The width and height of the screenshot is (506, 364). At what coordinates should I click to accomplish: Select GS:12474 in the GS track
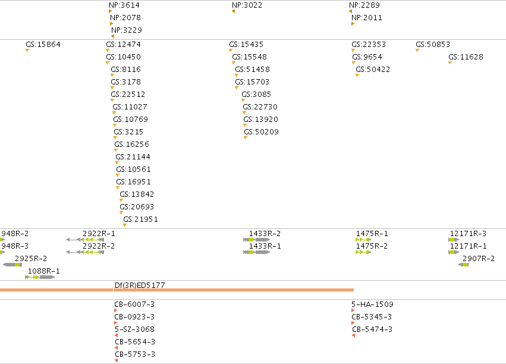point(123,45)
